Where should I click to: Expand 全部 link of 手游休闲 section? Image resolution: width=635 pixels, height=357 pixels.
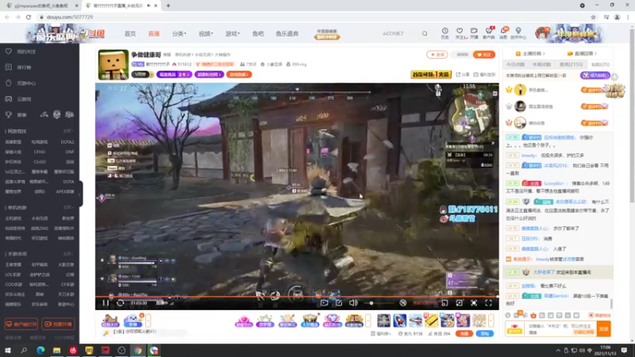(x=68, y=254)
